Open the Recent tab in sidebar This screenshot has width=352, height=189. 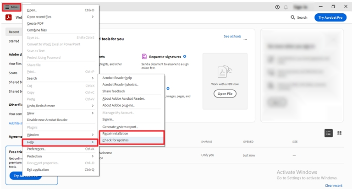14,32
